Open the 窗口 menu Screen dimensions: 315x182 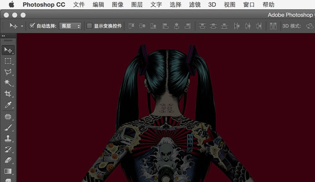(249, 5)
